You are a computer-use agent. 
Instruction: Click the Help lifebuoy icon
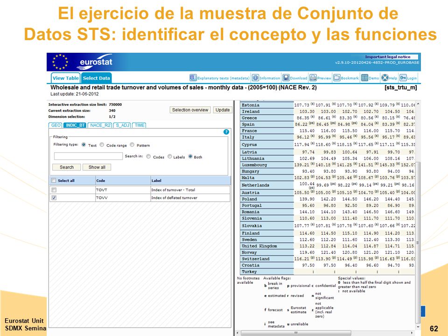pos(385,78)
